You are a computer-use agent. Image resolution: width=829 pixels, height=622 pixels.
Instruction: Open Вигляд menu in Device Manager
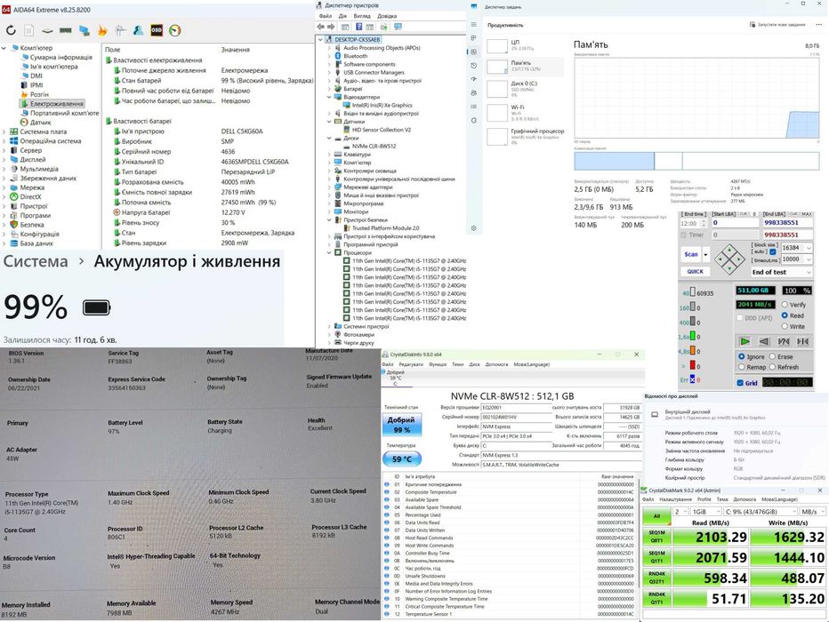pyautogui.click(x=362, y=16)
